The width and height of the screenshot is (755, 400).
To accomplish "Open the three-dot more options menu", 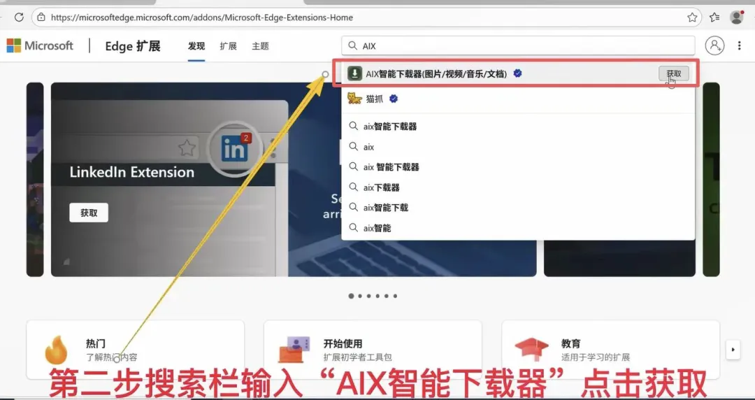I will click(739, 45).
